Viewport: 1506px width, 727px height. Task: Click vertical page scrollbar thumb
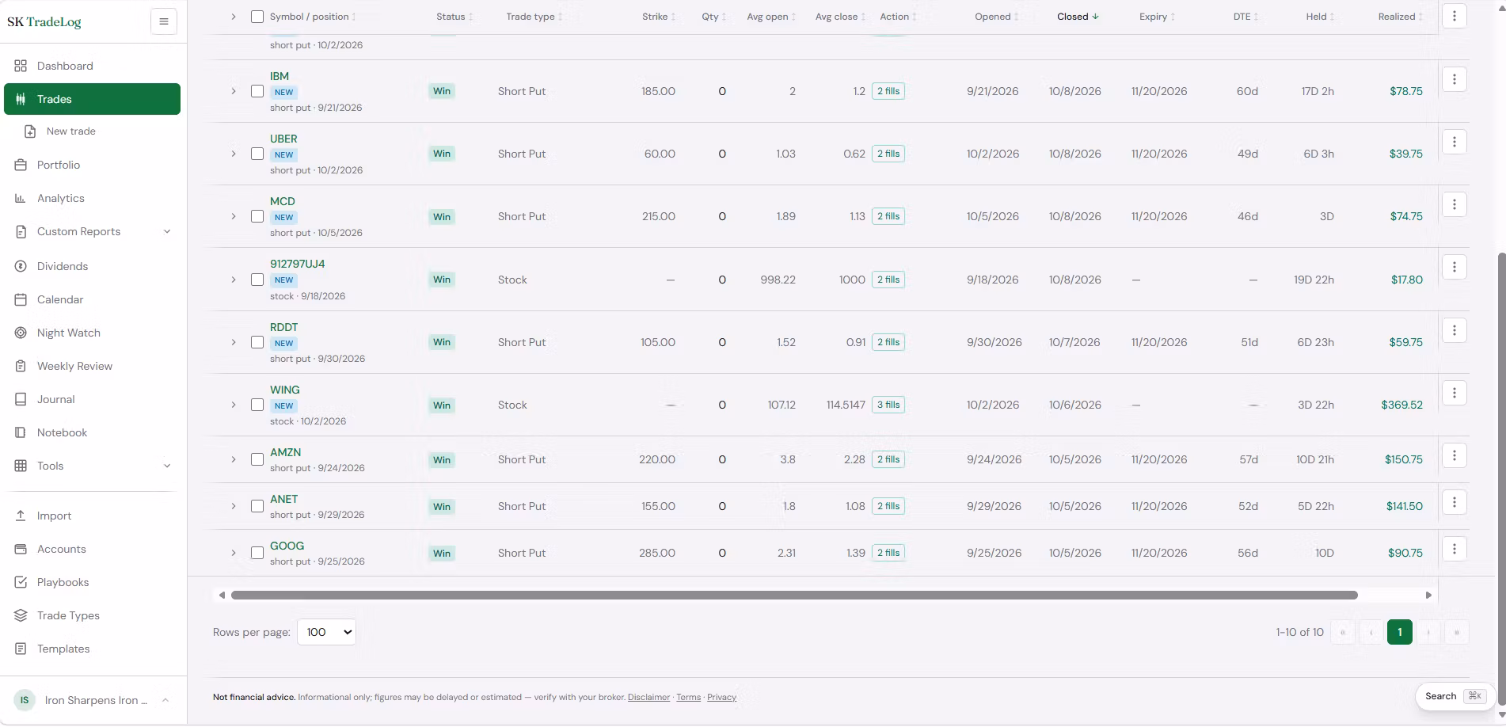pyautogui.click(x=1501, y=479)
